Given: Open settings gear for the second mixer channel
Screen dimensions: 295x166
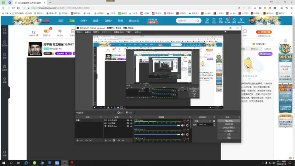Looking at the screenshot, I should 187,134.
